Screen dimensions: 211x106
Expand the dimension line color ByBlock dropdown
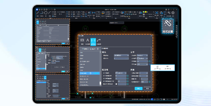click(121, 73)
